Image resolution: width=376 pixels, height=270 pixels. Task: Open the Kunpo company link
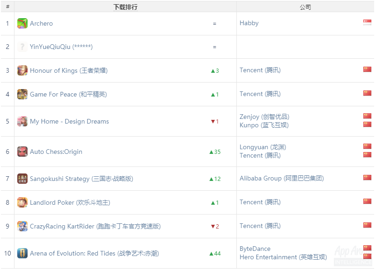tap(264, 125)
